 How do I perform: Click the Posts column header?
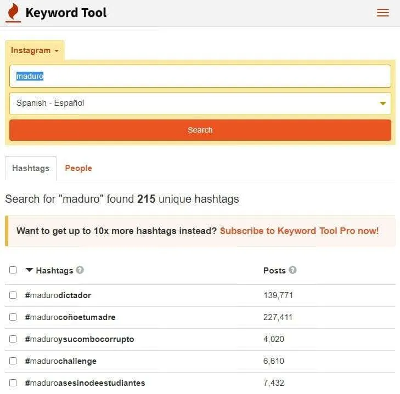tap(274, 270)
